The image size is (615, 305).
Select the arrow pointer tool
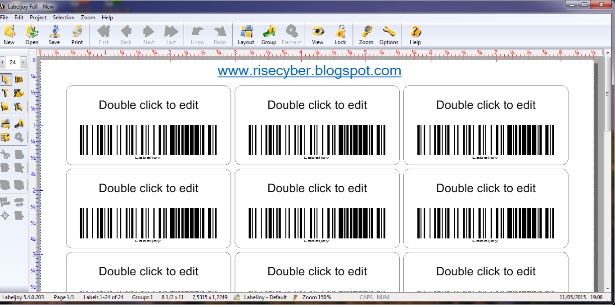tap(5, 80)
